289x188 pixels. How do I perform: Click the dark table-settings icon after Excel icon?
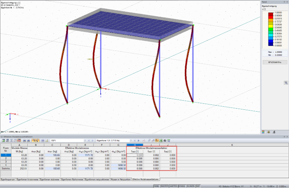coord(165,141)
